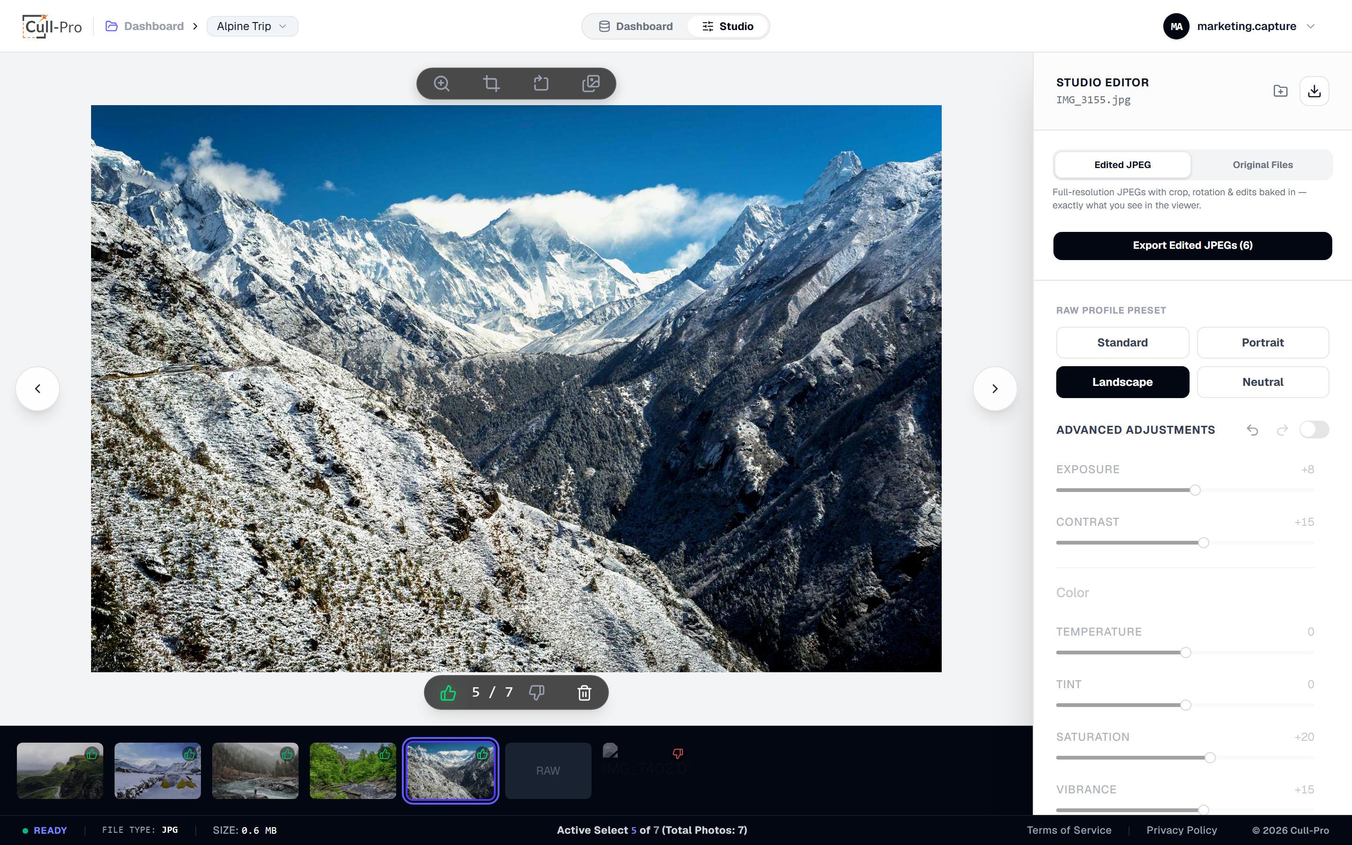
Task: Select the Landscape RAW profile preset
Action: pos(1122,382)
